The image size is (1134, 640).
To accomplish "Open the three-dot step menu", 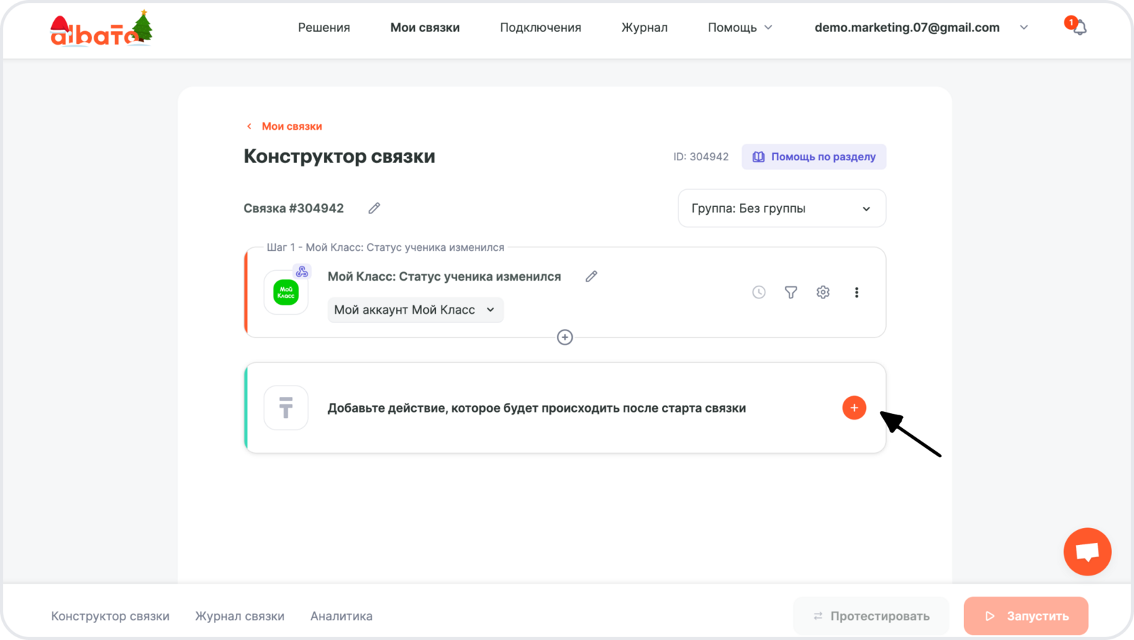I will [856, 292].
